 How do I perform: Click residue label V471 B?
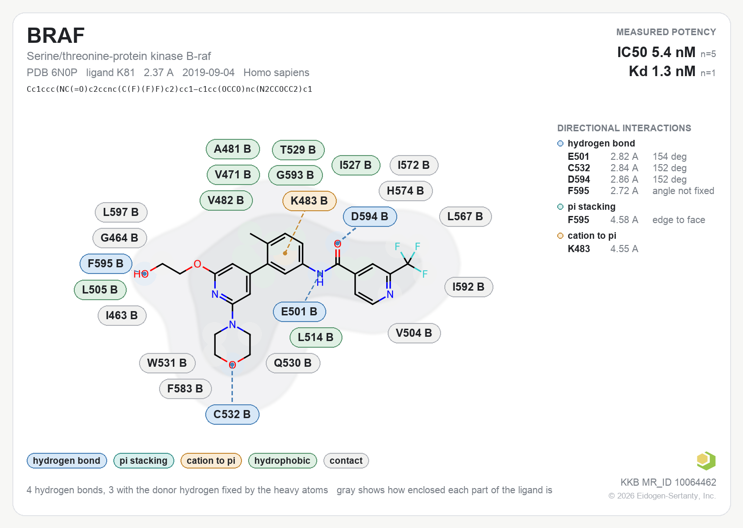coord(233,175)
